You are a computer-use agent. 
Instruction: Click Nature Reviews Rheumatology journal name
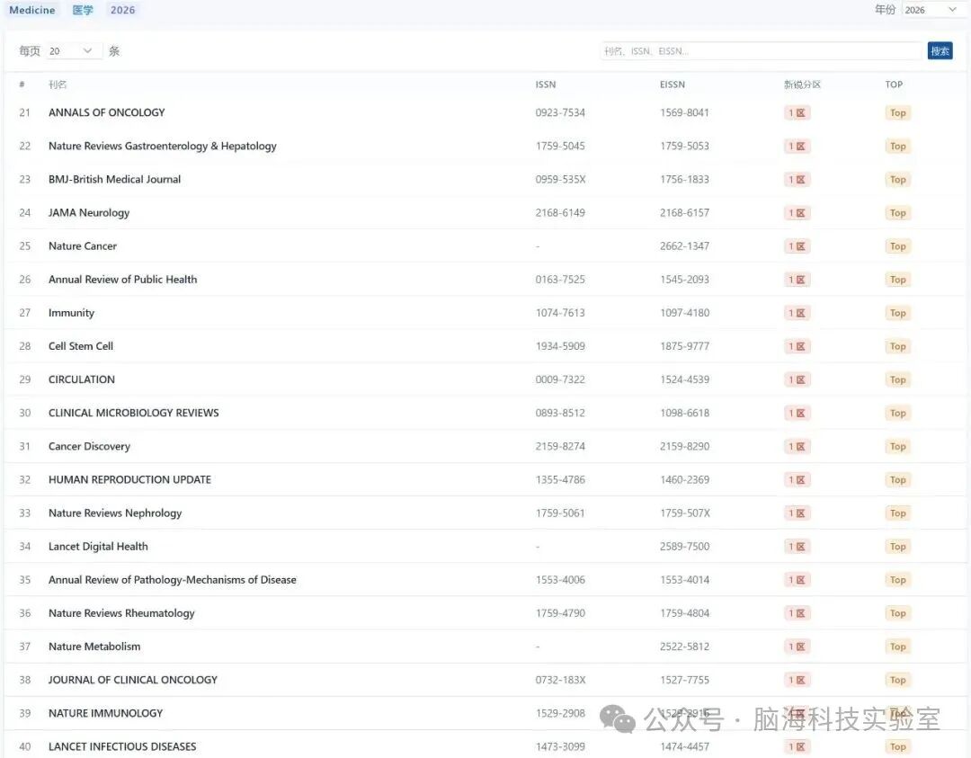pos(121,614)
